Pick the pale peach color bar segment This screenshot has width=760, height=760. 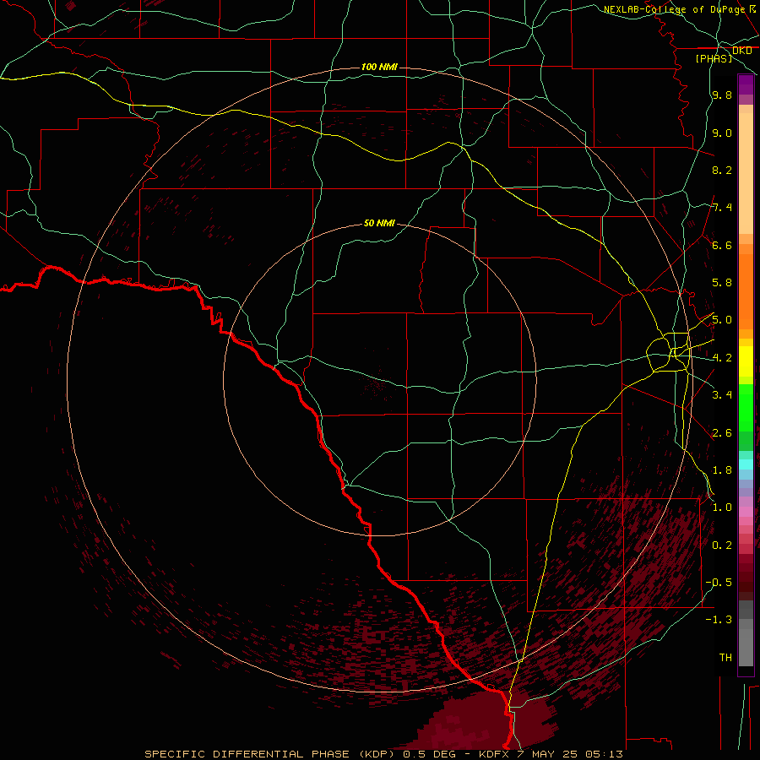point(746,173)
